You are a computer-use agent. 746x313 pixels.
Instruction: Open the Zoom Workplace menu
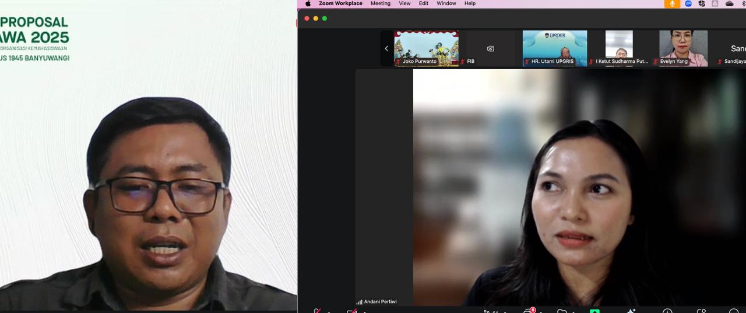340,3
